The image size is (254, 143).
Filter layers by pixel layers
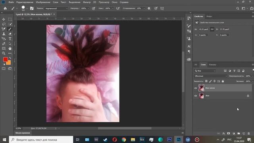tap(225, 71)
